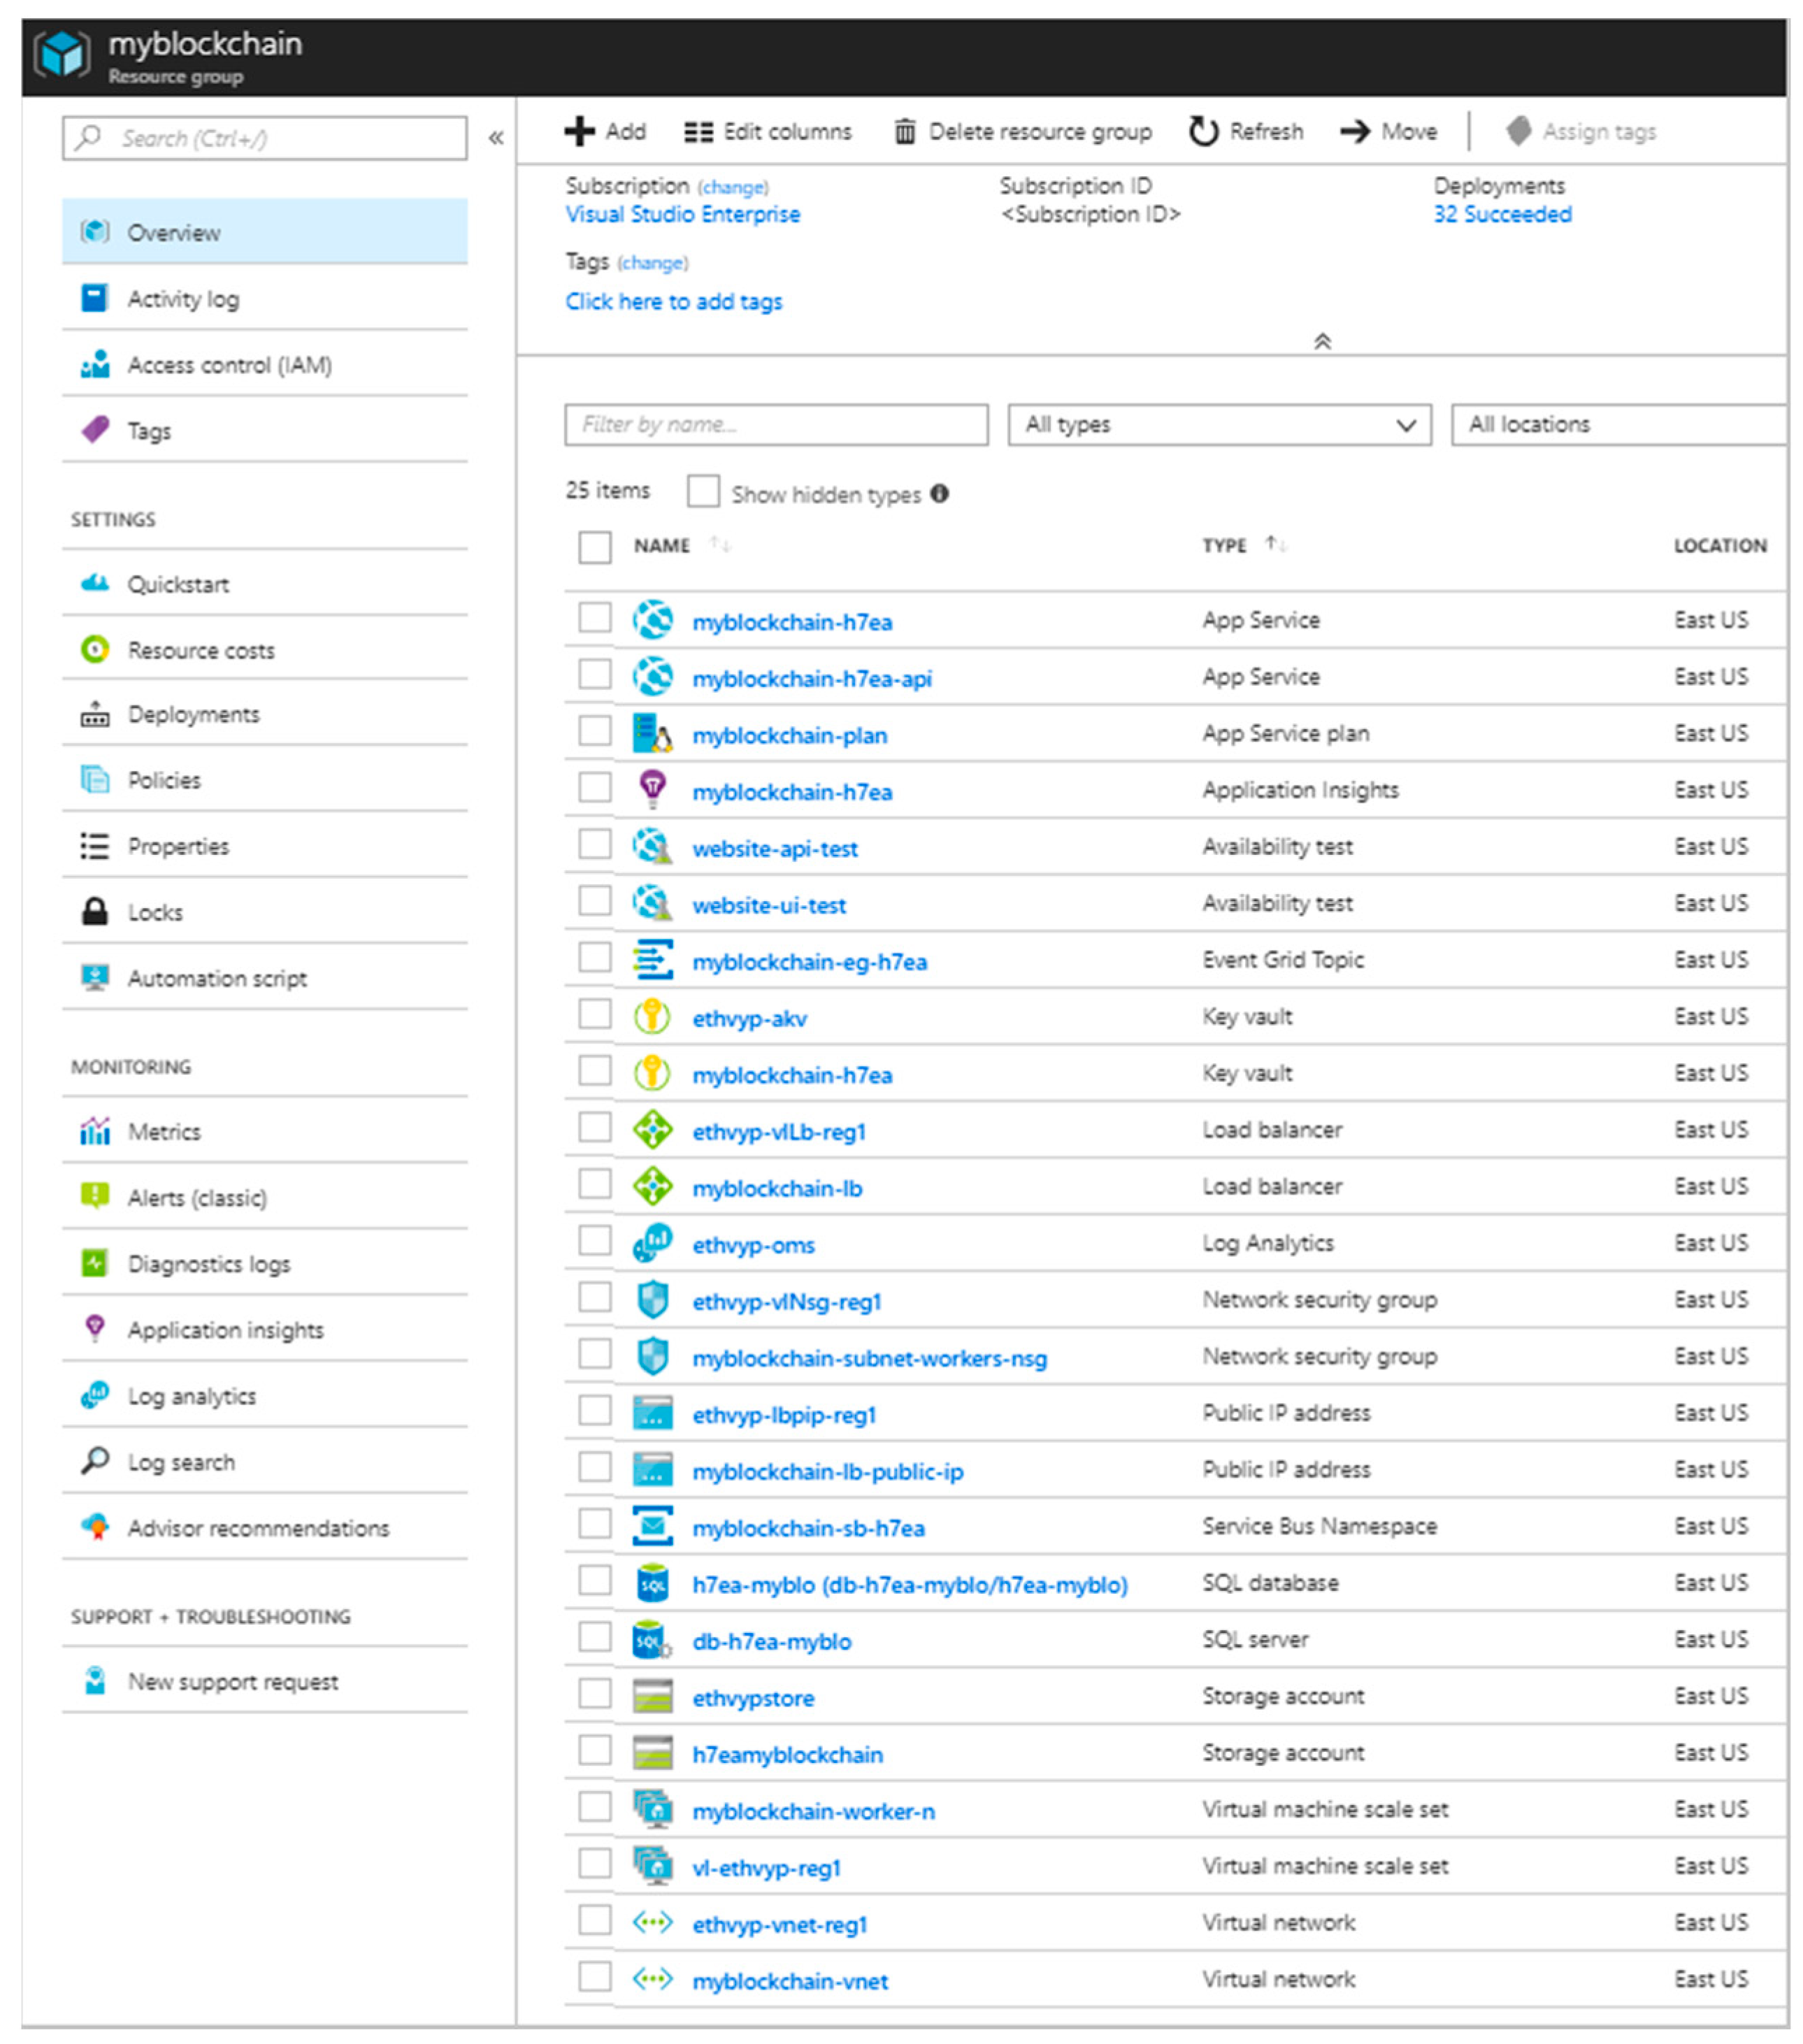
Task: Tick the checkbox for myblockchain-plan row
Action: coord(595,731)
